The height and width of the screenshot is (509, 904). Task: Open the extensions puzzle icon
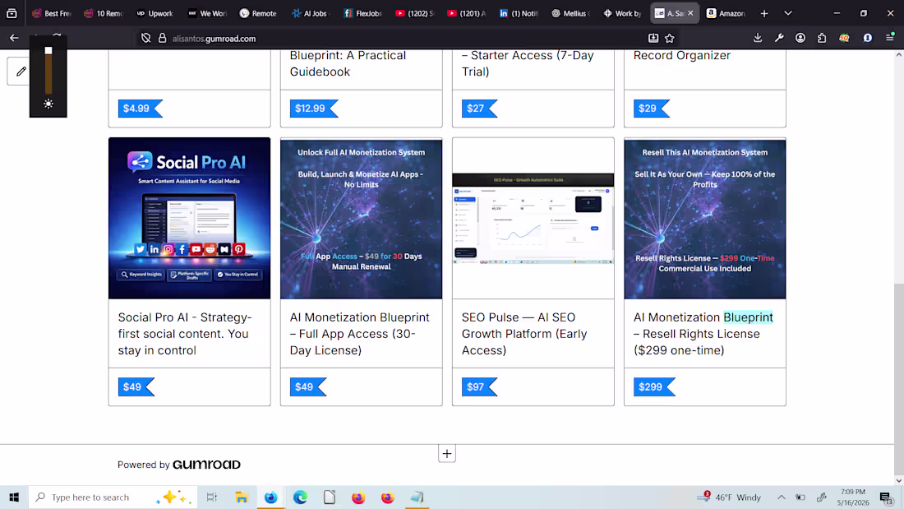[822, 38]
